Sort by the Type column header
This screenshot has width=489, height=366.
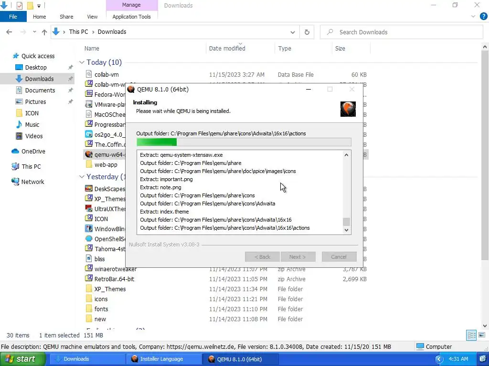point(285,49)
